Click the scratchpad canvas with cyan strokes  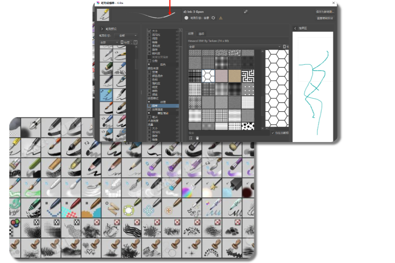point(313,87)
